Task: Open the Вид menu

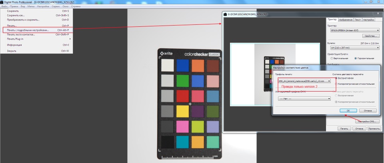Action: click(x=23, y=6)
